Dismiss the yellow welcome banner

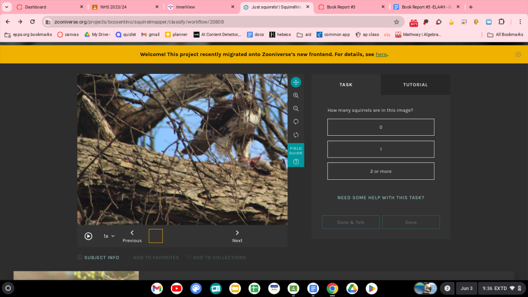[x=518, y=54]
